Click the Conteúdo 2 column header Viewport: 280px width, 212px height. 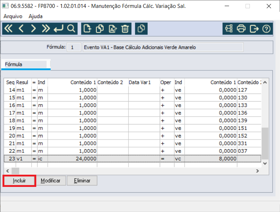pyautogui.click(x=113, y=82)
